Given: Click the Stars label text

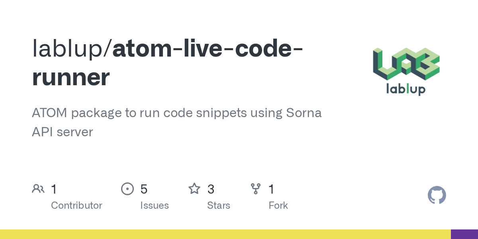Looking at the screenshot, I should tap(218, 206).
